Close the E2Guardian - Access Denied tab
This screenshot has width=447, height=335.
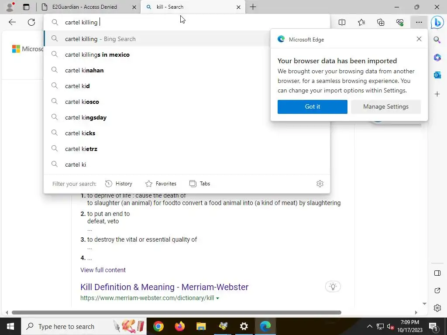coord(134,7)
